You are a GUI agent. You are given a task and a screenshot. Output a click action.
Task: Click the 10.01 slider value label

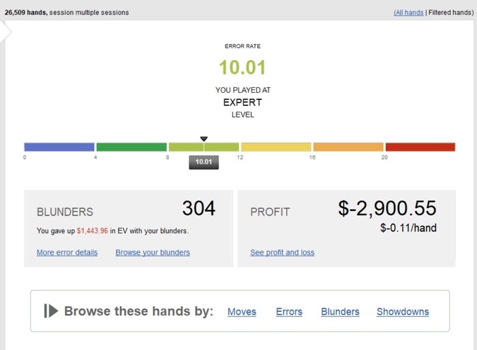pyautogui.click(x=204, y=162)
